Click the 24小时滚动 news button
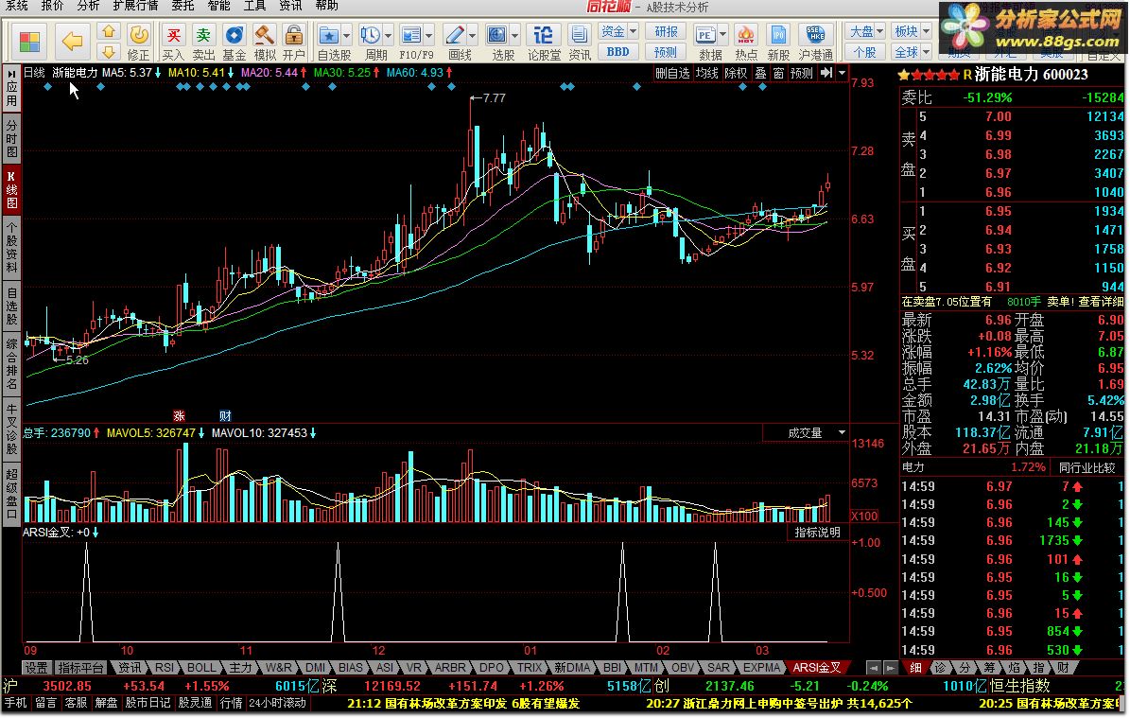 (277, 703)
